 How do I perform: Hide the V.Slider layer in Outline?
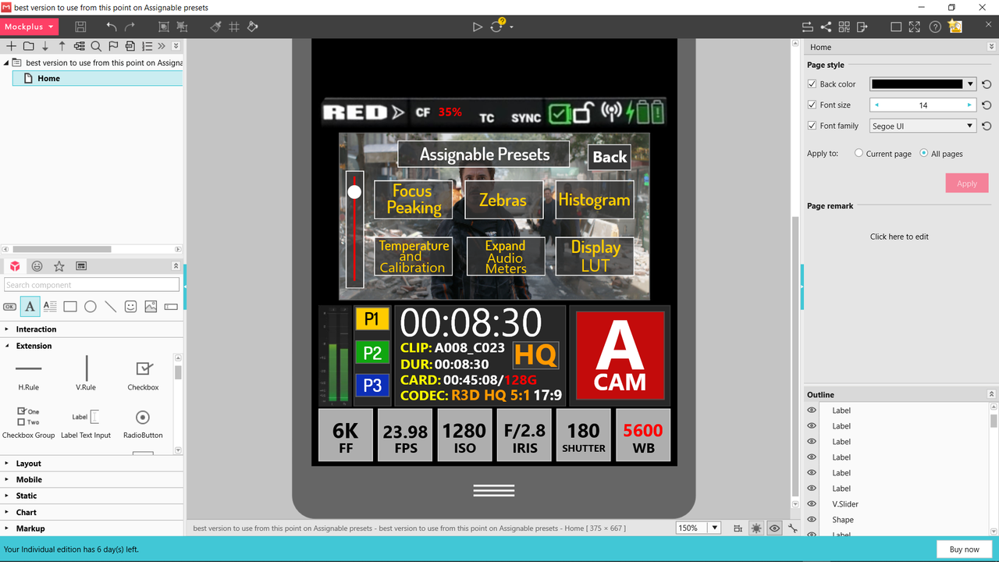tap(812, 504)
